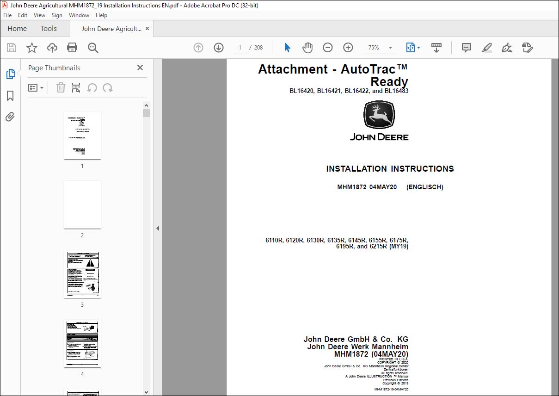Click the thumbnail panel scrollbar thumb
The image size is (559, 396).
pyautogui.click(x=146, y=113)
